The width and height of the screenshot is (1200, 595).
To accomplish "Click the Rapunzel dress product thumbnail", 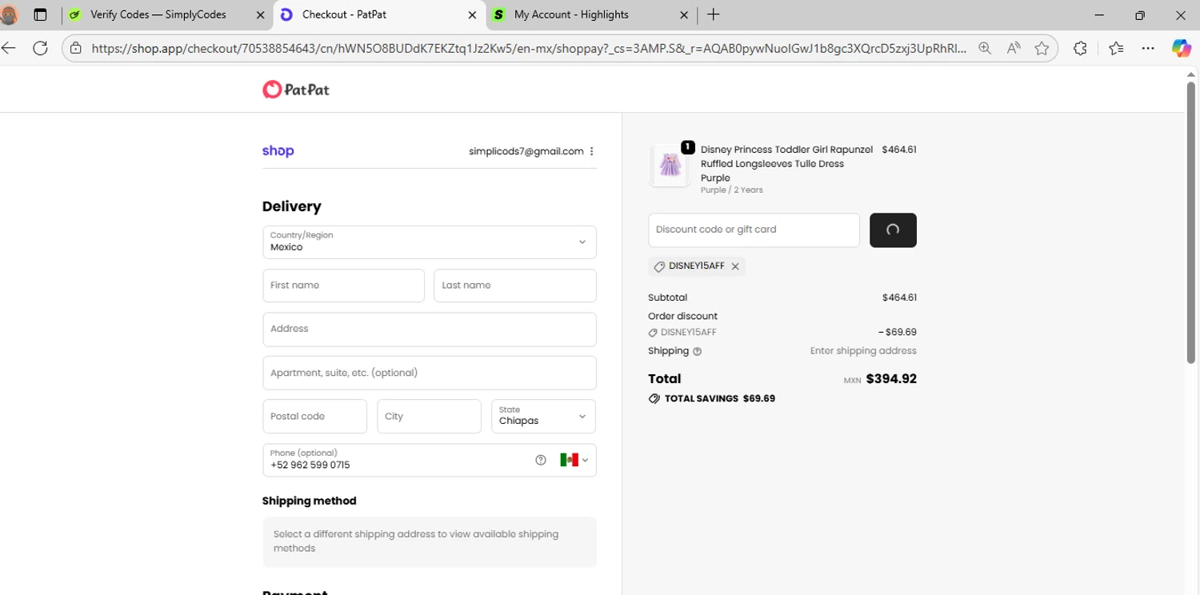I will click(670, 166).
